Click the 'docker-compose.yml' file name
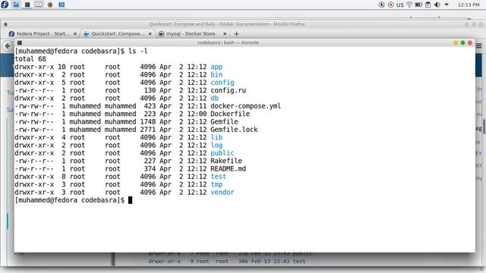486x273 pixels. (246, 106)
